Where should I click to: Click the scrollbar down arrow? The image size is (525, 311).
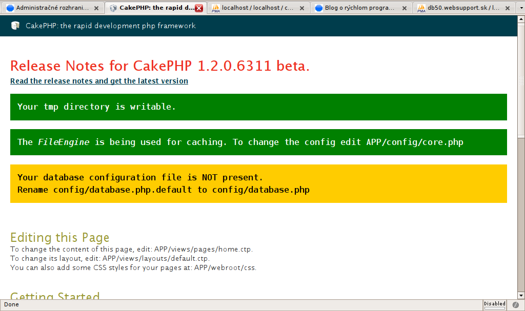[521, 296]
